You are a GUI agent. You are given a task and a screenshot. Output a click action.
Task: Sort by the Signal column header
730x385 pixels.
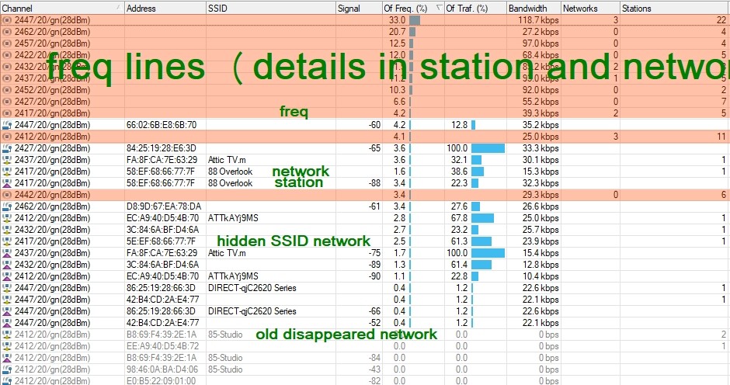[x=359, y=8]
